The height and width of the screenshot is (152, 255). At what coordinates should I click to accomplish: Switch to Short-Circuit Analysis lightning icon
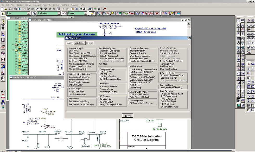112,13
